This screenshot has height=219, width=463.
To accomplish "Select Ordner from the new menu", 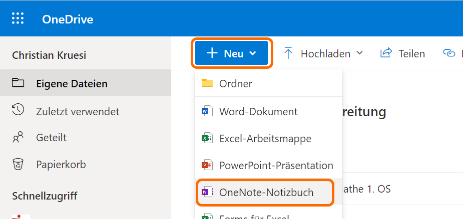I will 235,84.
